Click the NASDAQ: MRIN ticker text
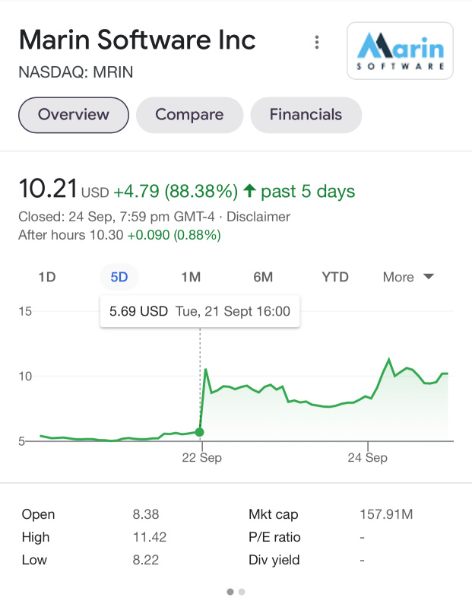Screen dimensions: 472x604 76,72
